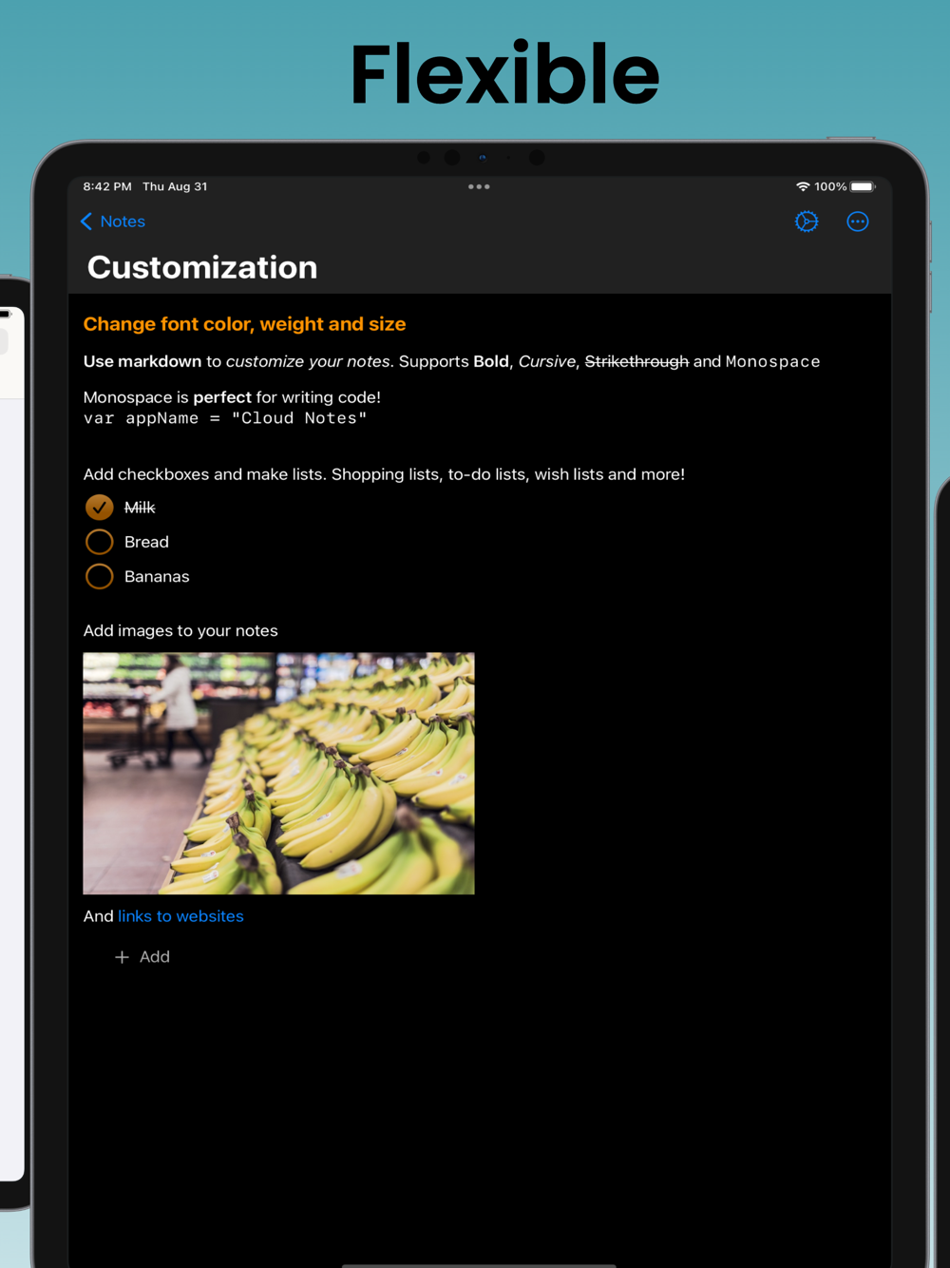This screenshot has width=950, height=1268.
Task: Tap the three-dot multitasking indicator
Action: (479, 186)
